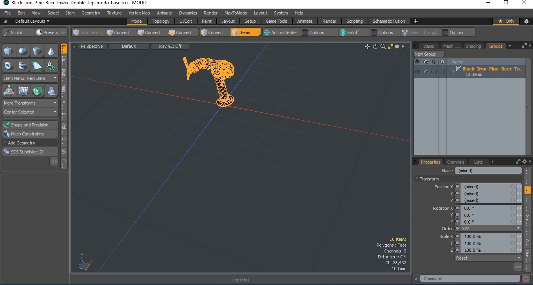The image size is (533, 285).
Task: Open viewport settings gear
Action: tap(397, 47)
